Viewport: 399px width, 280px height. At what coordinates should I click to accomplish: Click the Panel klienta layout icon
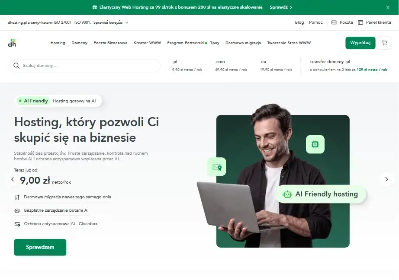pyautogui.click(x=360, y=22)
